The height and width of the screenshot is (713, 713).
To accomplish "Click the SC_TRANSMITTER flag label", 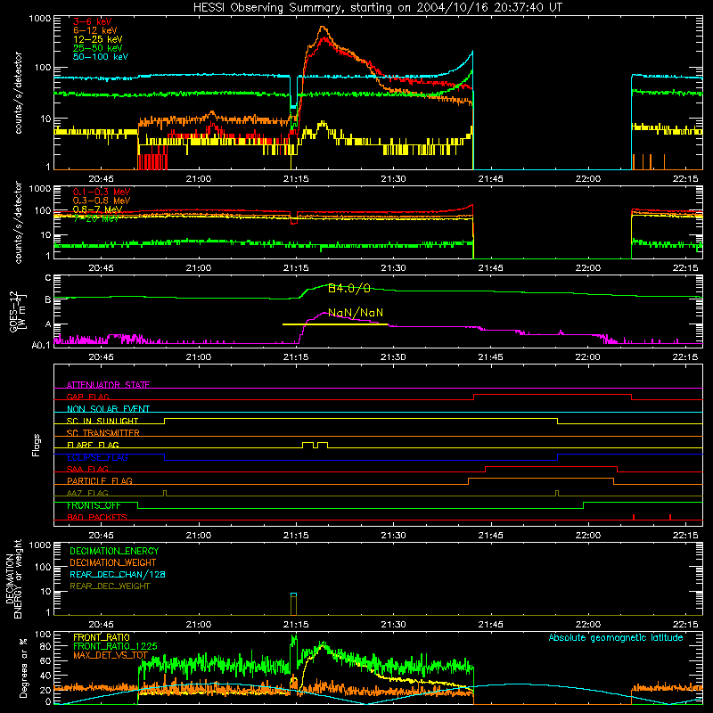I will [x=103, y=432].
